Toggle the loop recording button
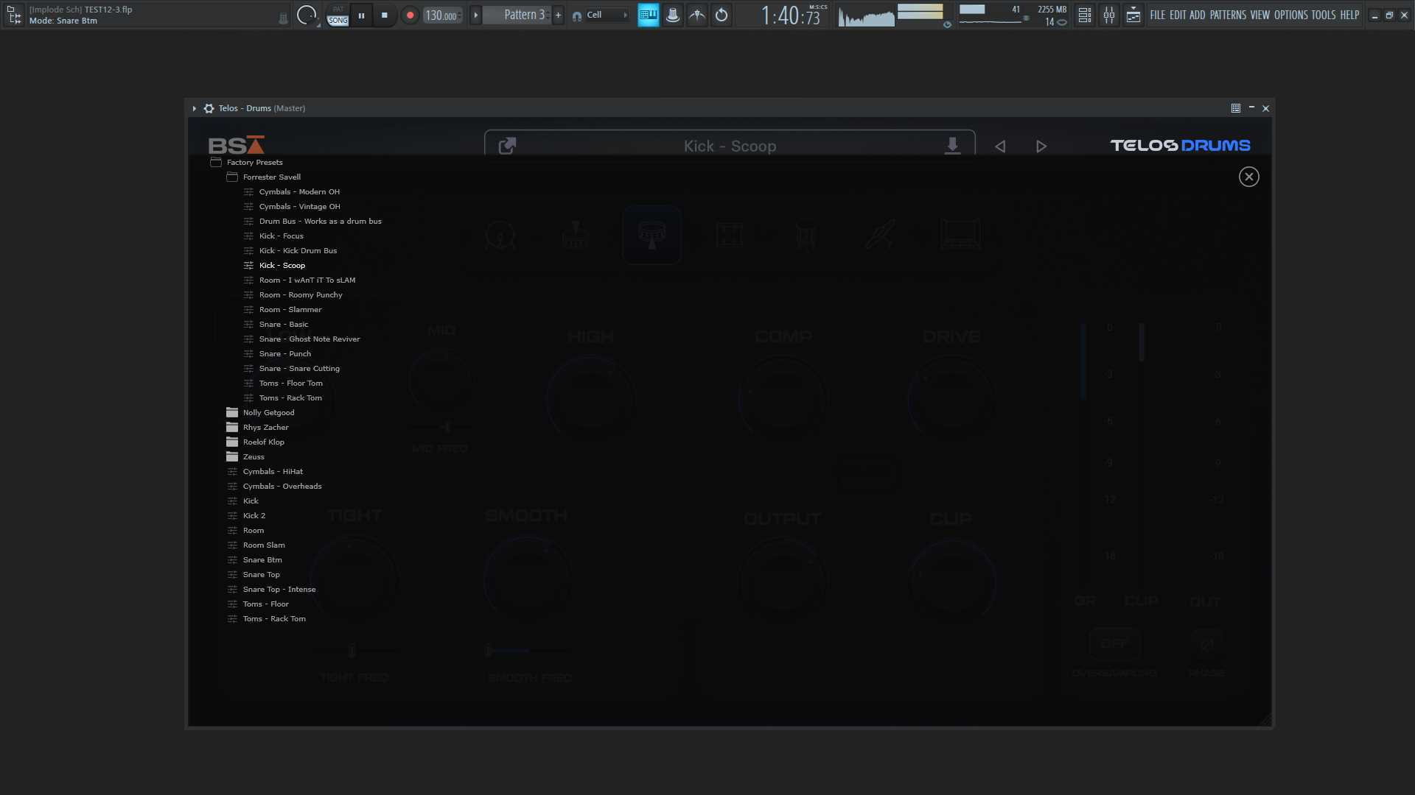Image resolution: width=1415 pixels, height=795 pixels. 722,15
